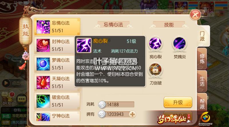The image size is (229, 127).
Task: Click the 升级 upgrade button
Action: click(x=178, y=102)
